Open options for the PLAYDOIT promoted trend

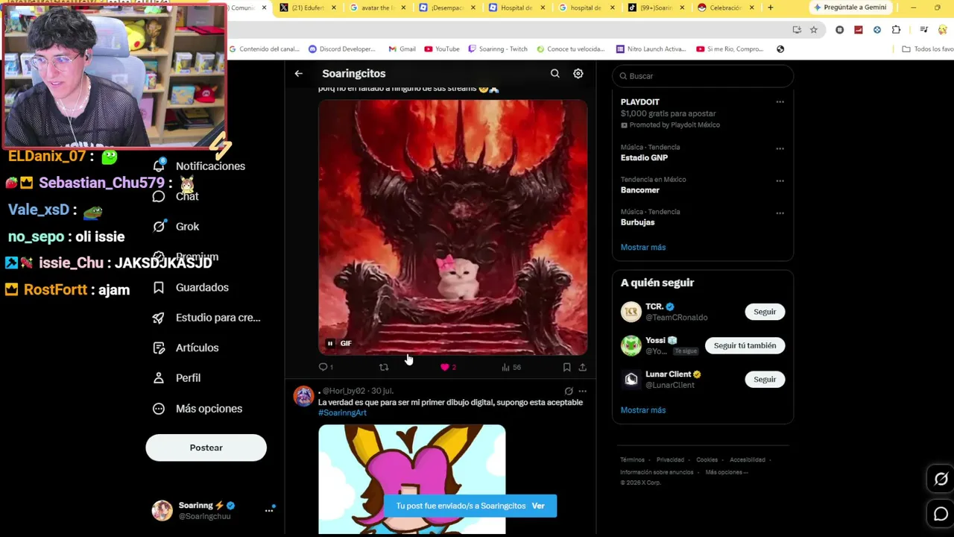click(x=780, y=102)
